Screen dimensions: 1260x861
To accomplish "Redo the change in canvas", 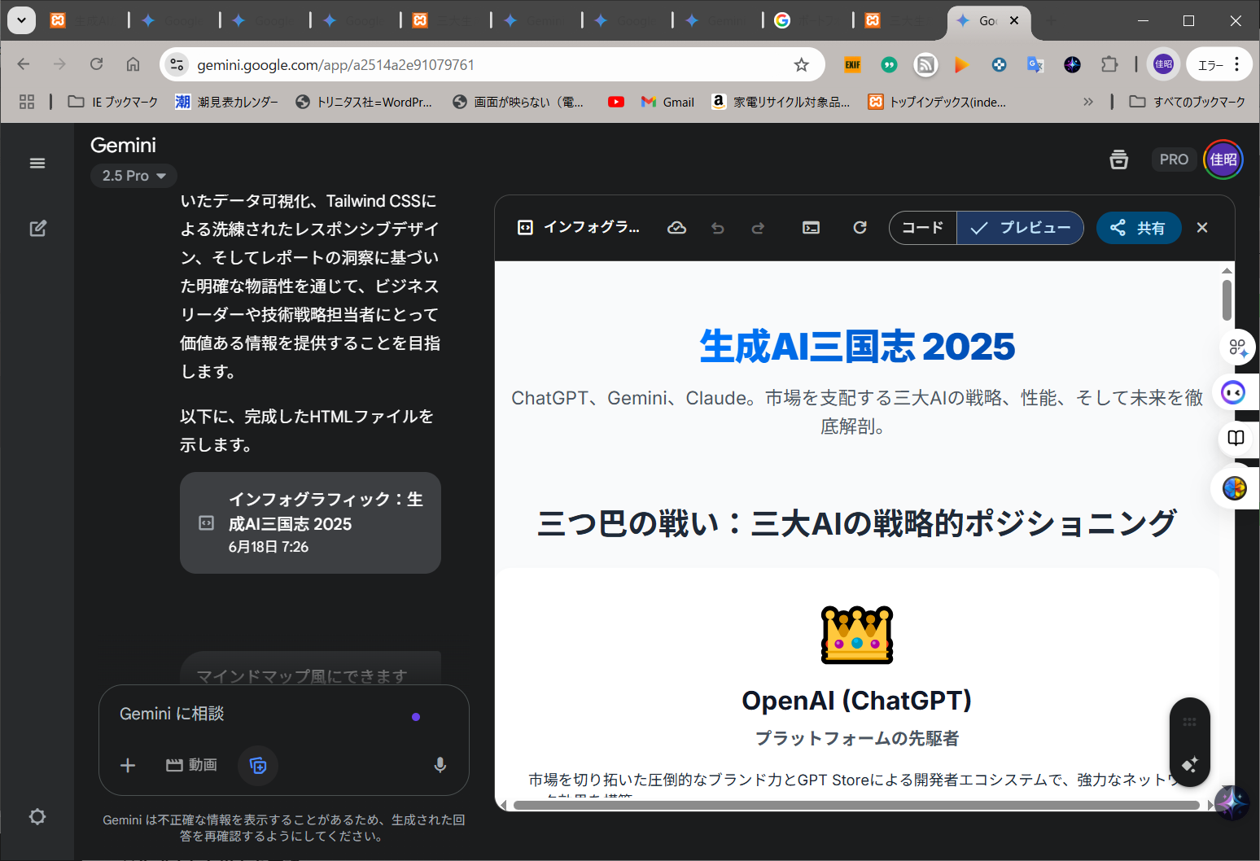I will click(x=758, y=228).
